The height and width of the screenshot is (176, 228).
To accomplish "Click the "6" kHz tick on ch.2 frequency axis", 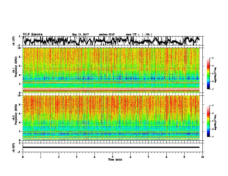I will point(20,114).
